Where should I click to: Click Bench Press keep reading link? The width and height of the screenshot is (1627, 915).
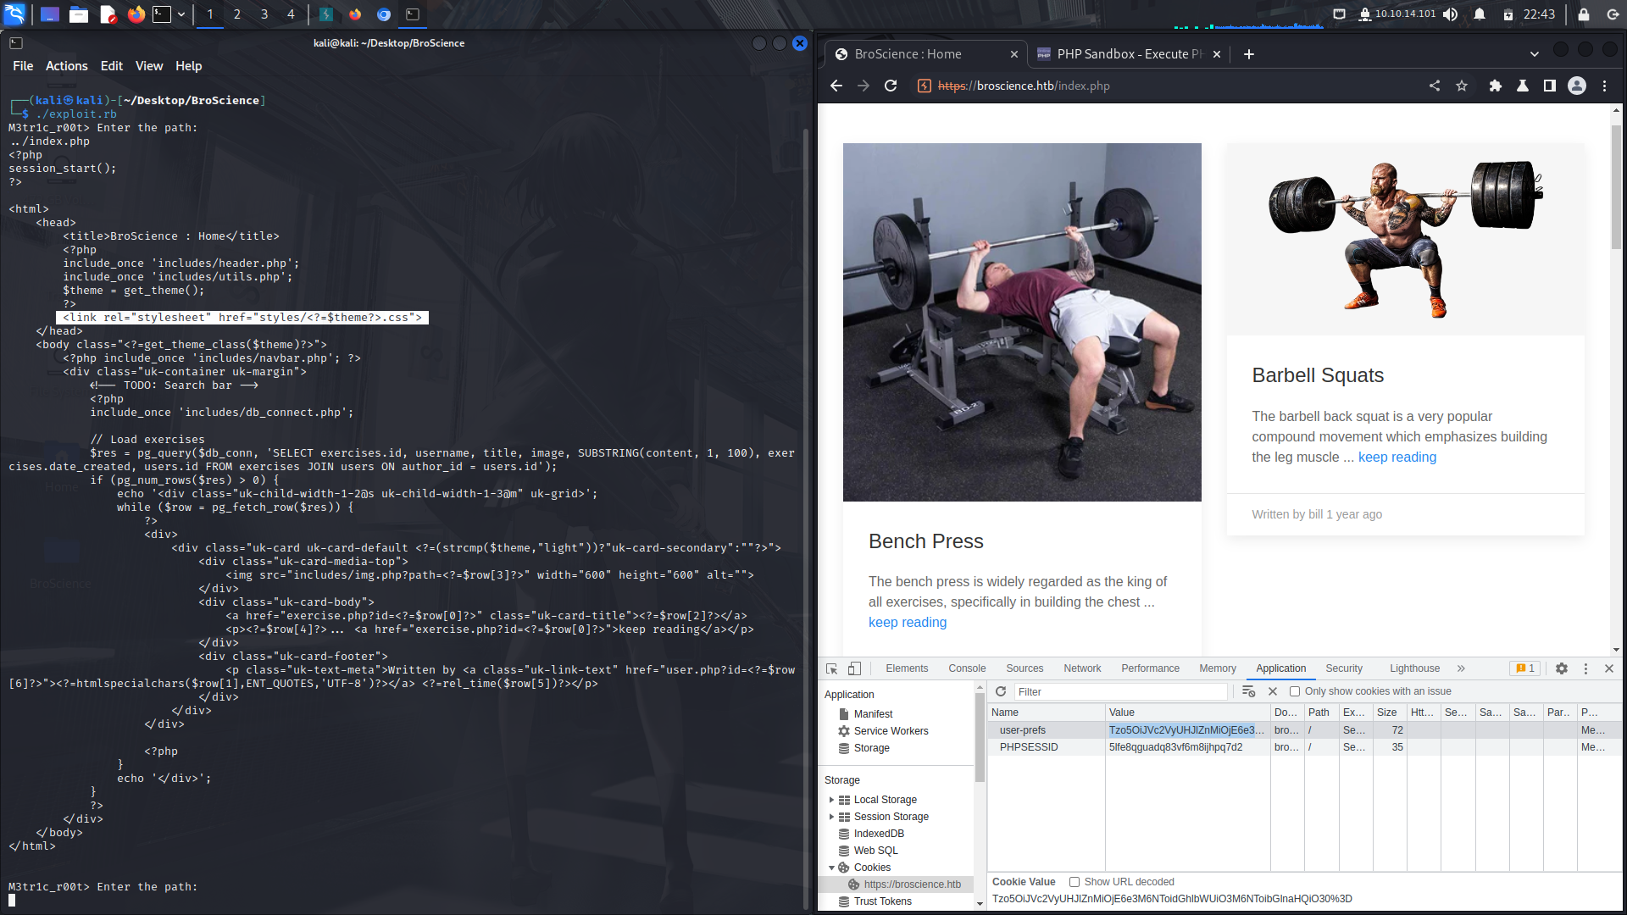point(908,622)
